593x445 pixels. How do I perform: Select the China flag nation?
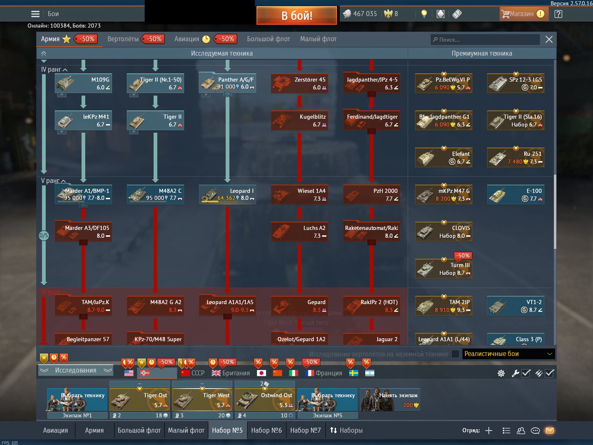coord(278,373)
